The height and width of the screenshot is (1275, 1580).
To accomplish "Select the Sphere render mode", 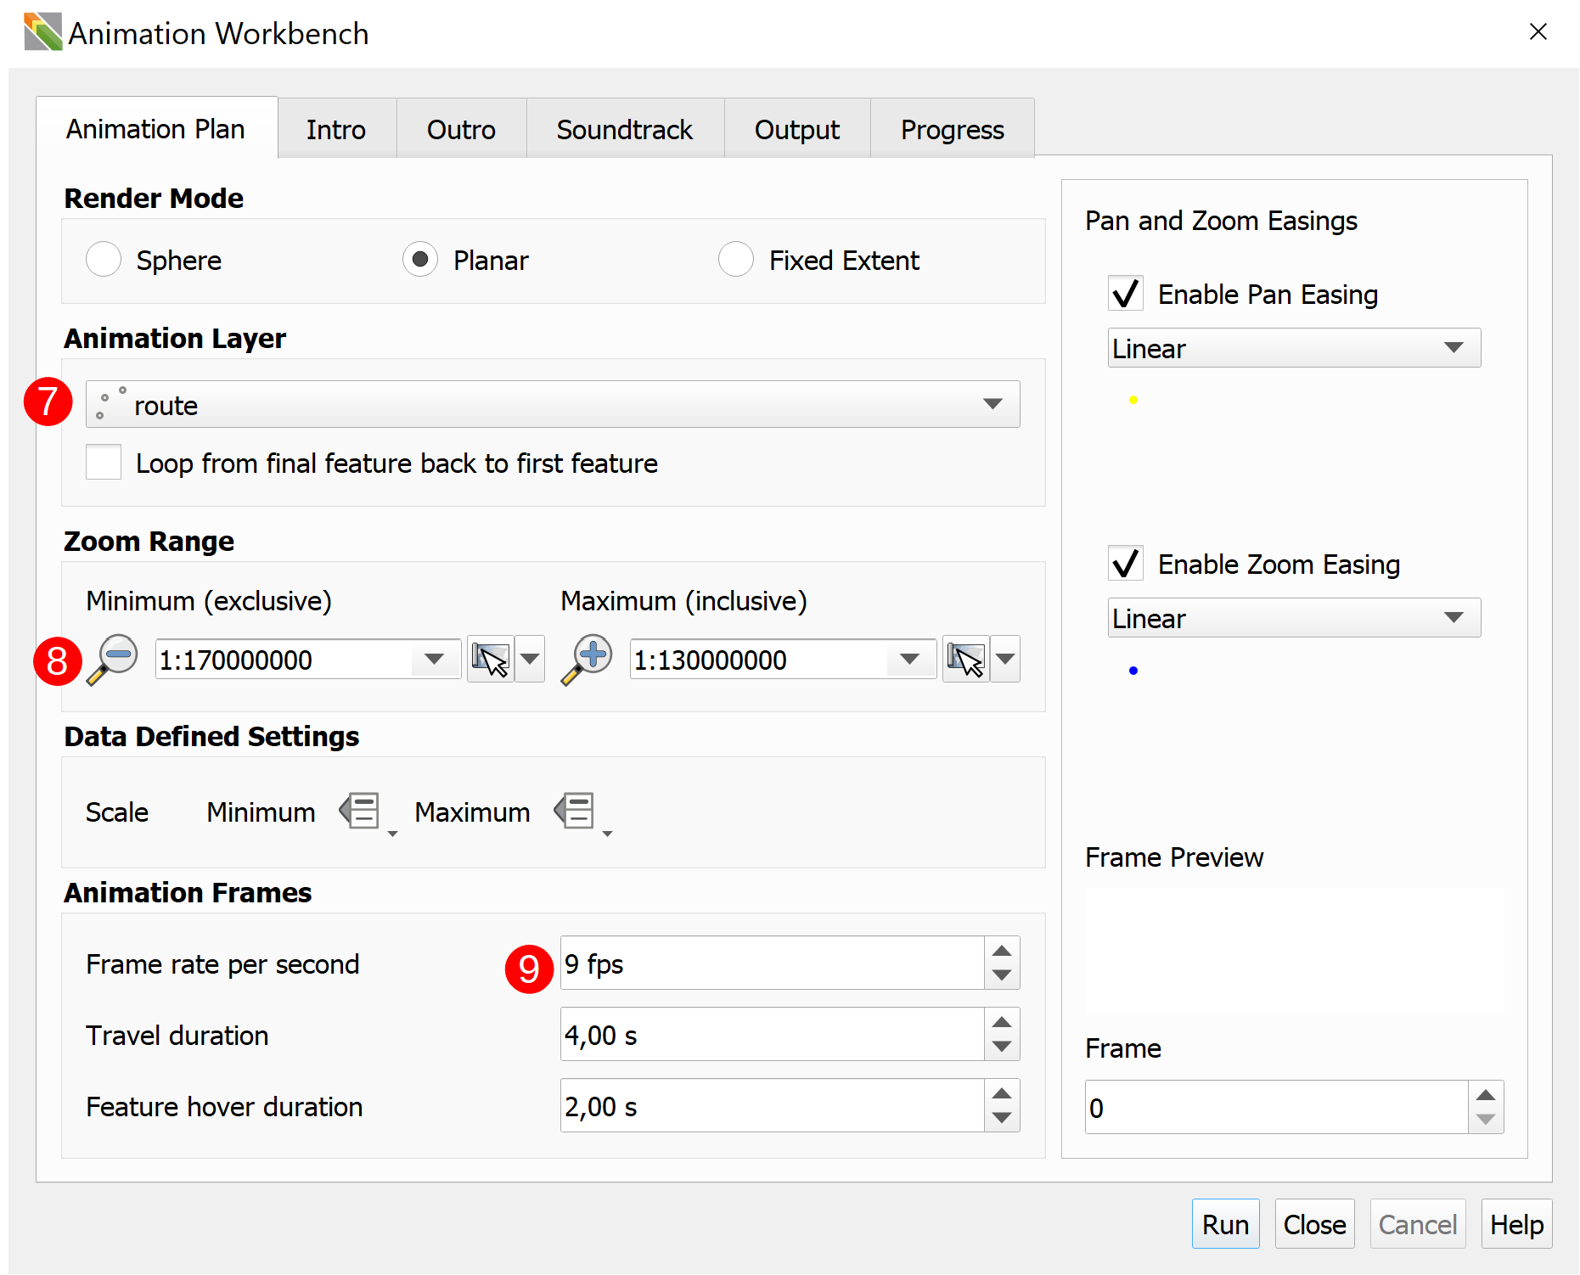I will tap(104, 260).
